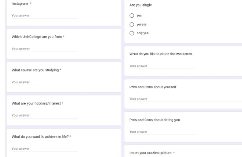The height and width of the screenshot is (157, 242).
Task: Click the 'Instagram' question title
Action: tap(20, 4)
